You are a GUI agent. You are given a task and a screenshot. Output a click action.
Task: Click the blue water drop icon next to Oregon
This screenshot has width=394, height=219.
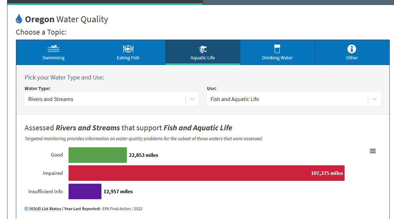tap(19, 19)
